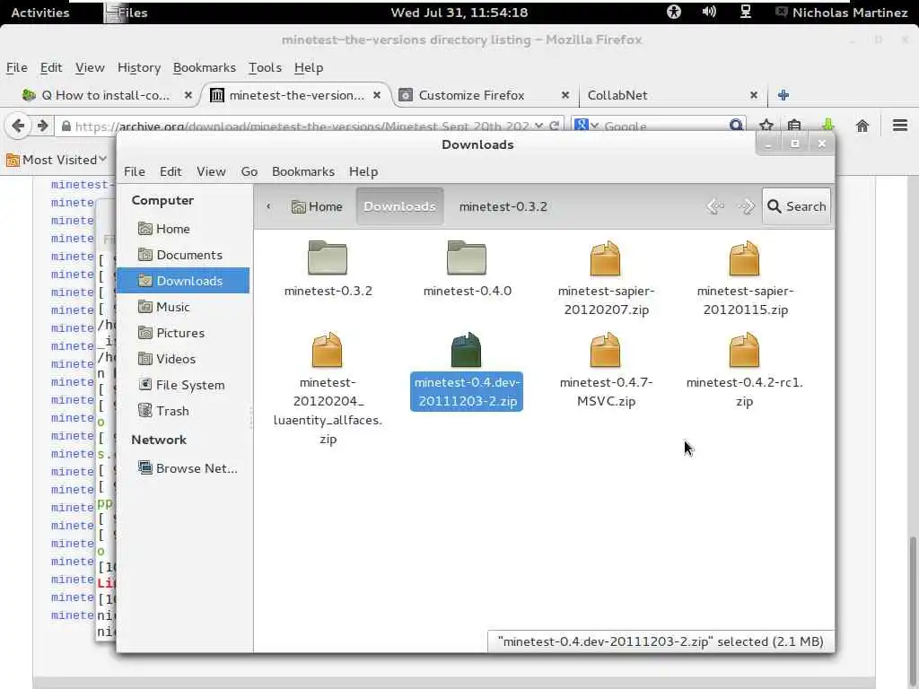
Task: Select the highlighted minetest-0.4.dev-20111203-2.zip archive icon
Action: click(467, 349)
